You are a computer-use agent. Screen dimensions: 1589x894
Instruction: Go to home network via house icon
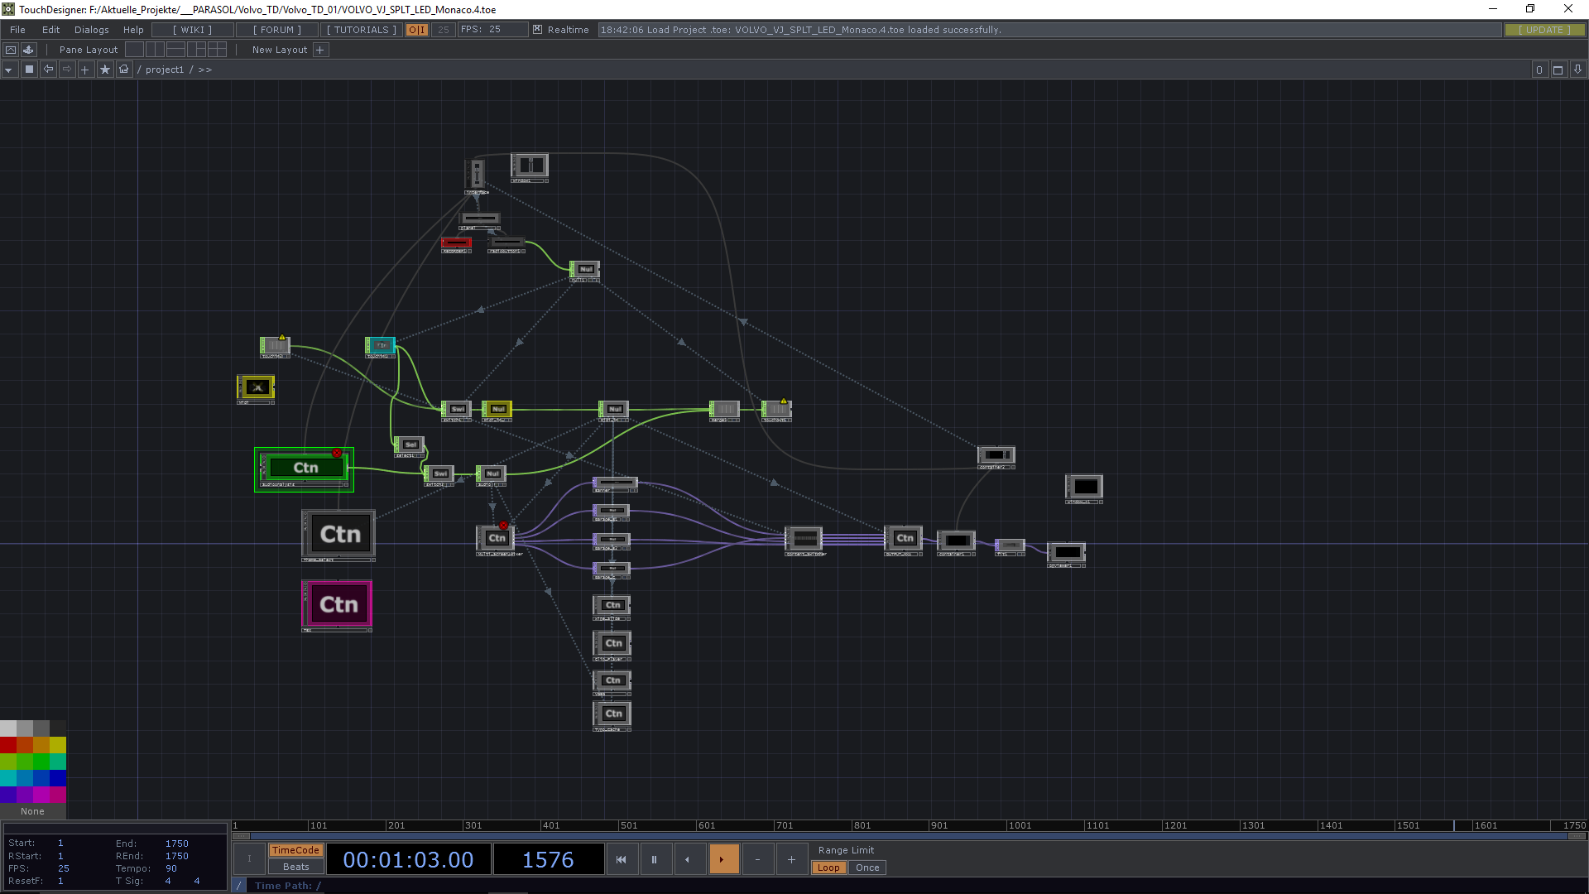pyautogui.click(x=124, y=70)
